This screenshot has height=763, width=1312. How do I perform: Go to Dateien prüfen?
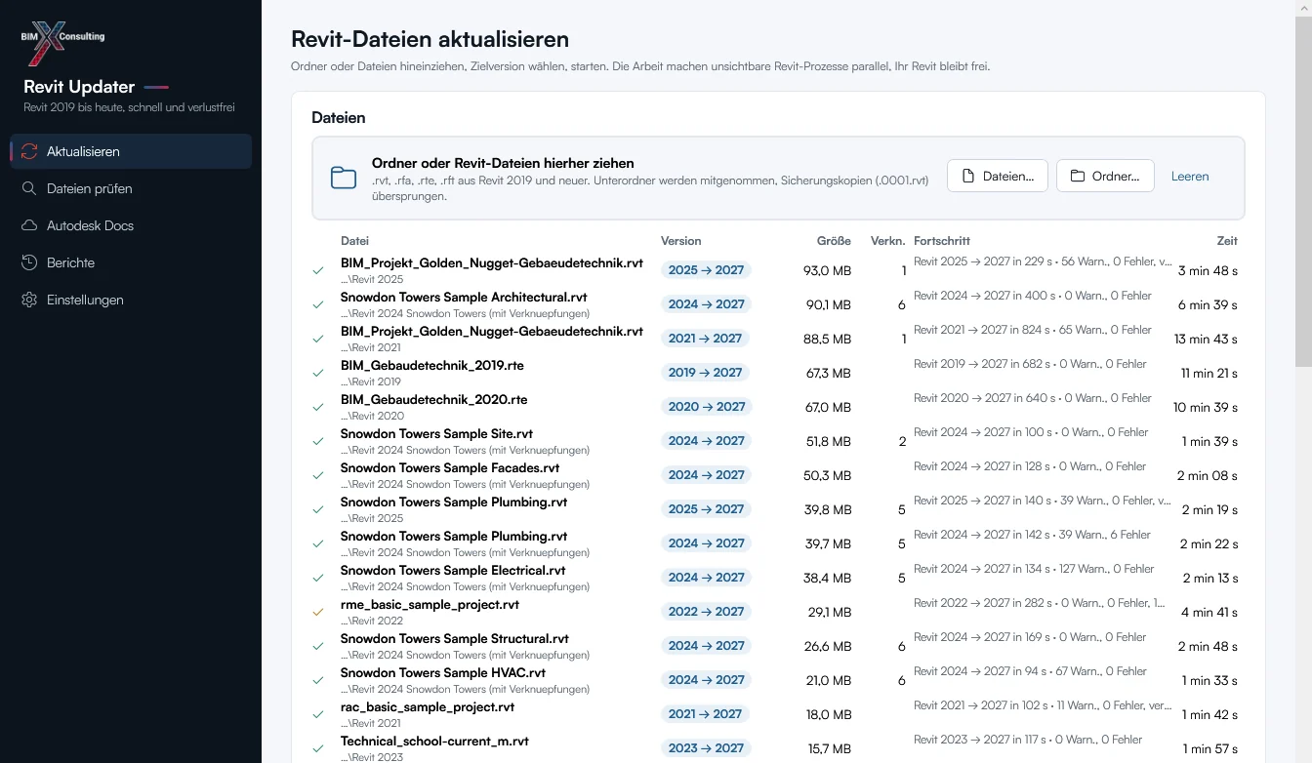click(131, 188)
